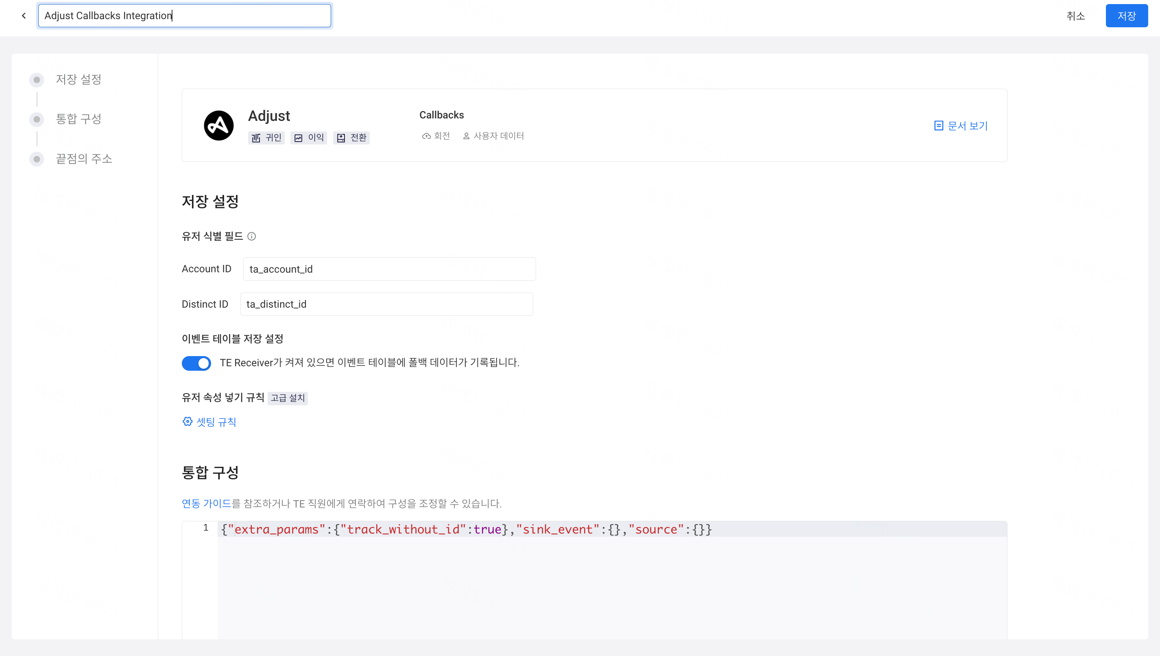Click the 저장 설정 section heading
This screenshot has height=656, width=1160.
[210, 201]
